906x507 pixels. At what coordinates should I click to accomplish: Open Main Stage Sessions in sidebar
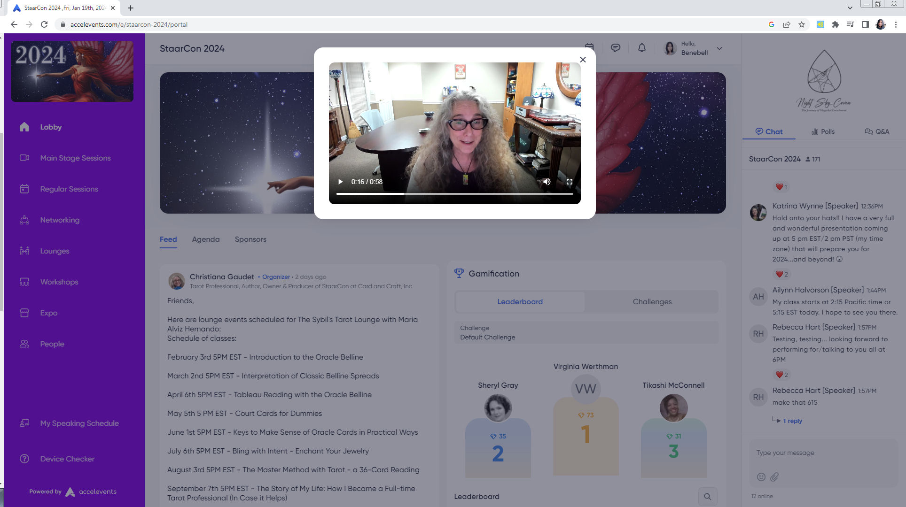tap(75, 158)
